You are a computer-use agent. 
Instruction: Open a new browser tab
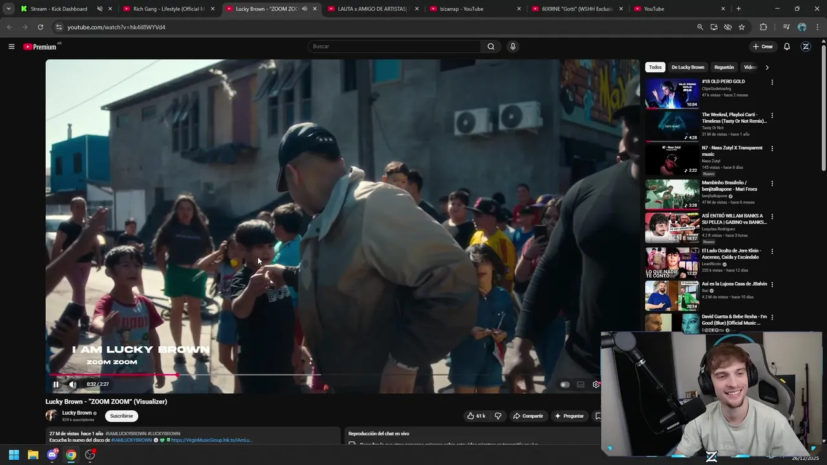tap(738, 9)
